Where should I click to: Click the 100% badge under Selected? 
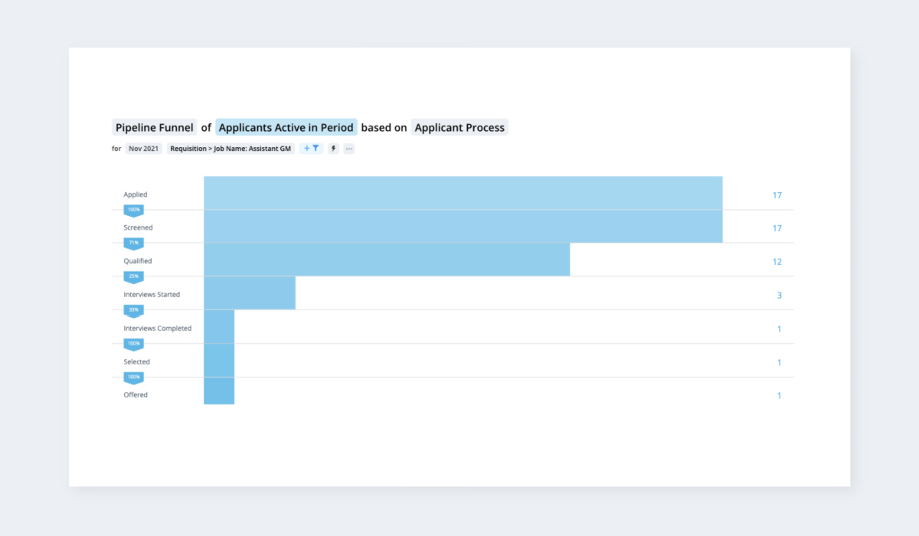pos(134,377)
